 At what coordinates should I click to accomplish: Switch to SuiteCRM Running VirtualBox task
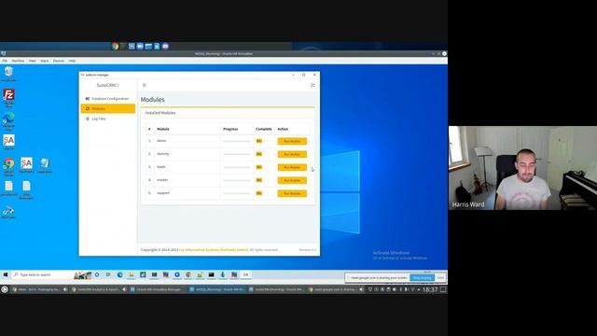point(278,289)
